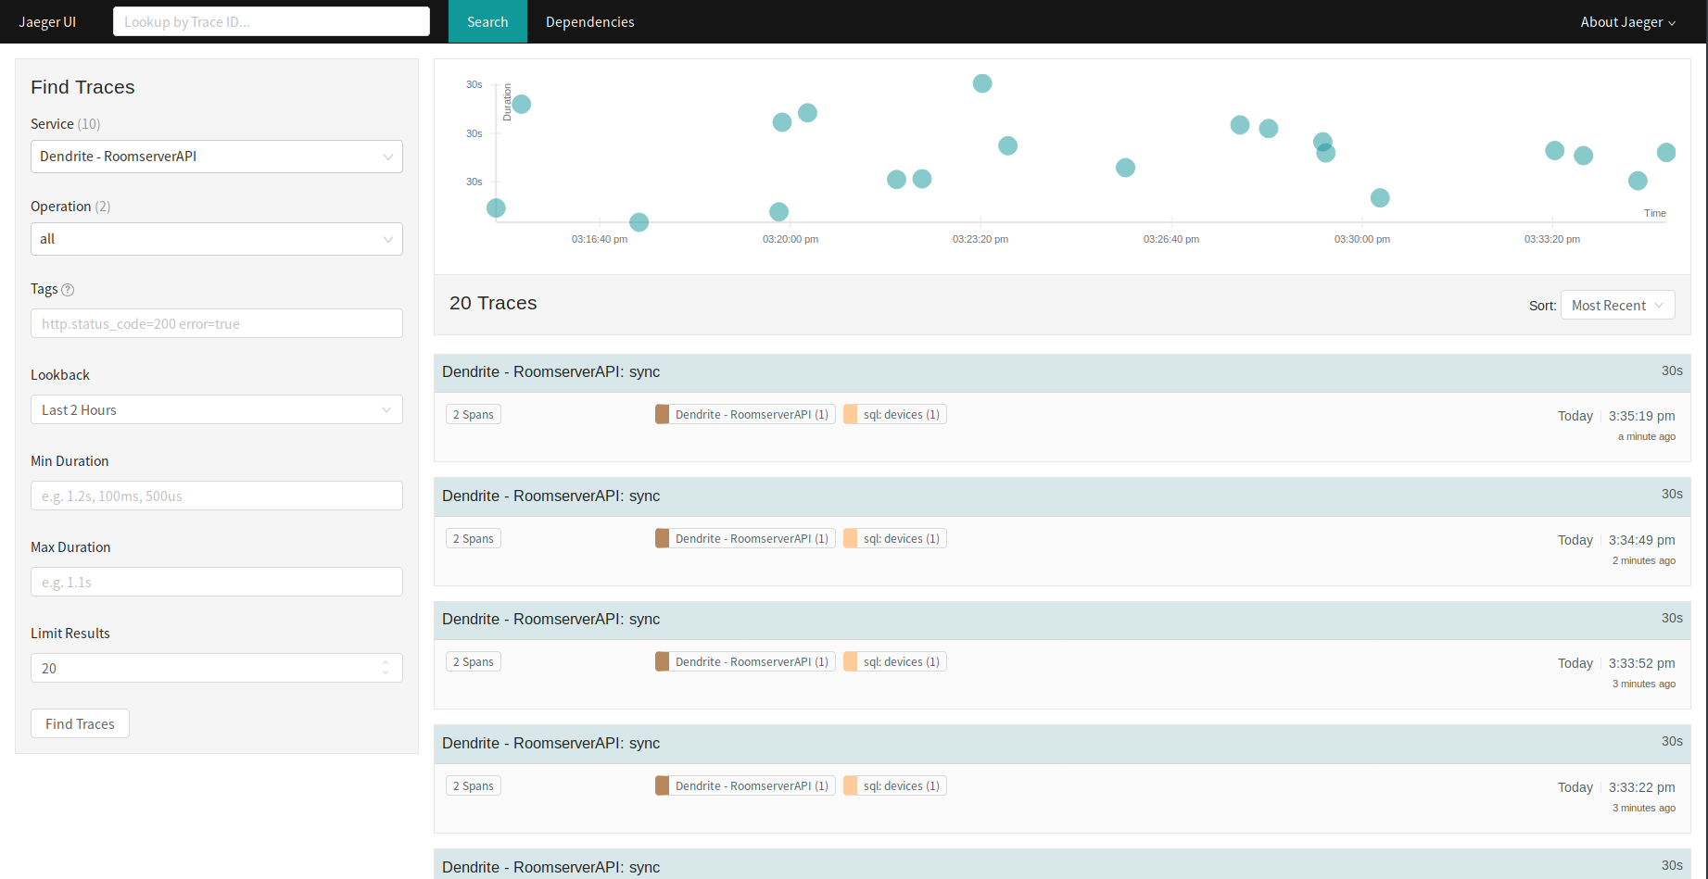Click the brown Dendrite RoomserverAPI swatch in first trace
Screen dimensions: 1708x879
coord(663,415)
